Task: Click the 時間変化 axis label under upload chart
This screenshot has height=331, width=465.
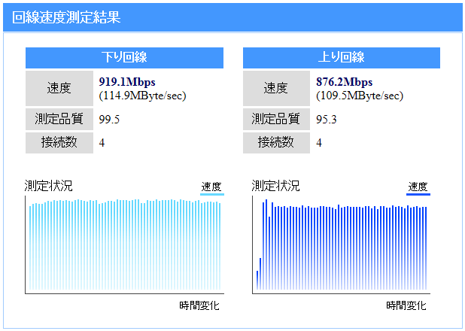Action: pos(406,305)
